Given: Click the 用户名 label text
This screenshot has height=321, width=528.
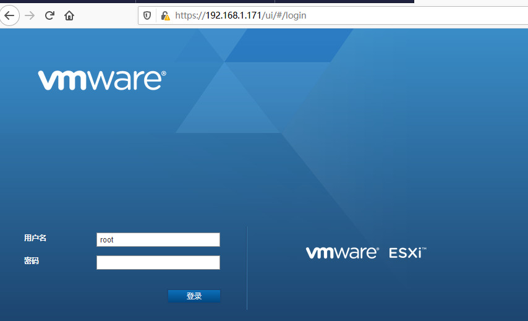Looking at the screenshot, I should 35,238.
